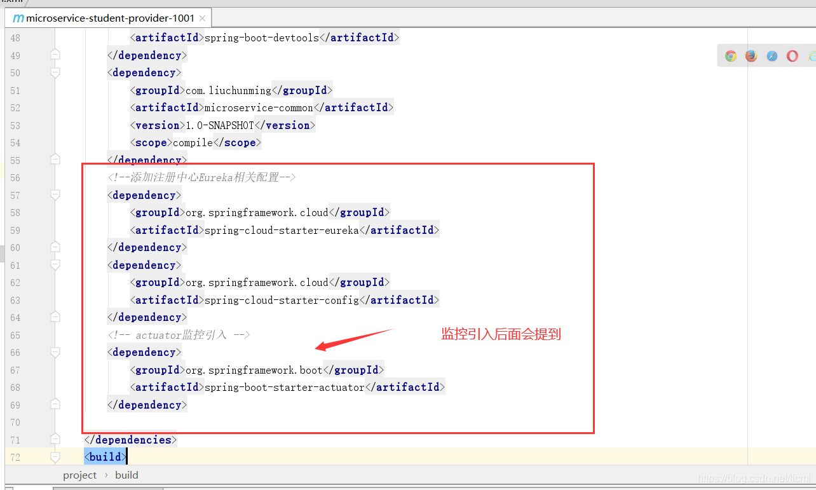Collapse fold marker at line 49 closing dependency

coord(55,55)
